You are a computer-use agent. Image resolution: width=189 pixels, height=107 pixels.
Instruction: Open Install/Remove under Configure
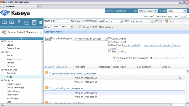point(14,84)
